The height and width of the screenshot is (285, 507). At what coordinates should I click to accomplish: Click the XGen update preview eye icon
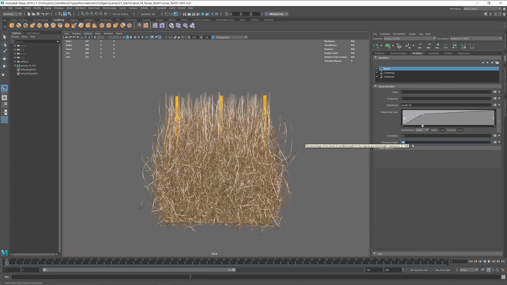(x=376, y=46)
